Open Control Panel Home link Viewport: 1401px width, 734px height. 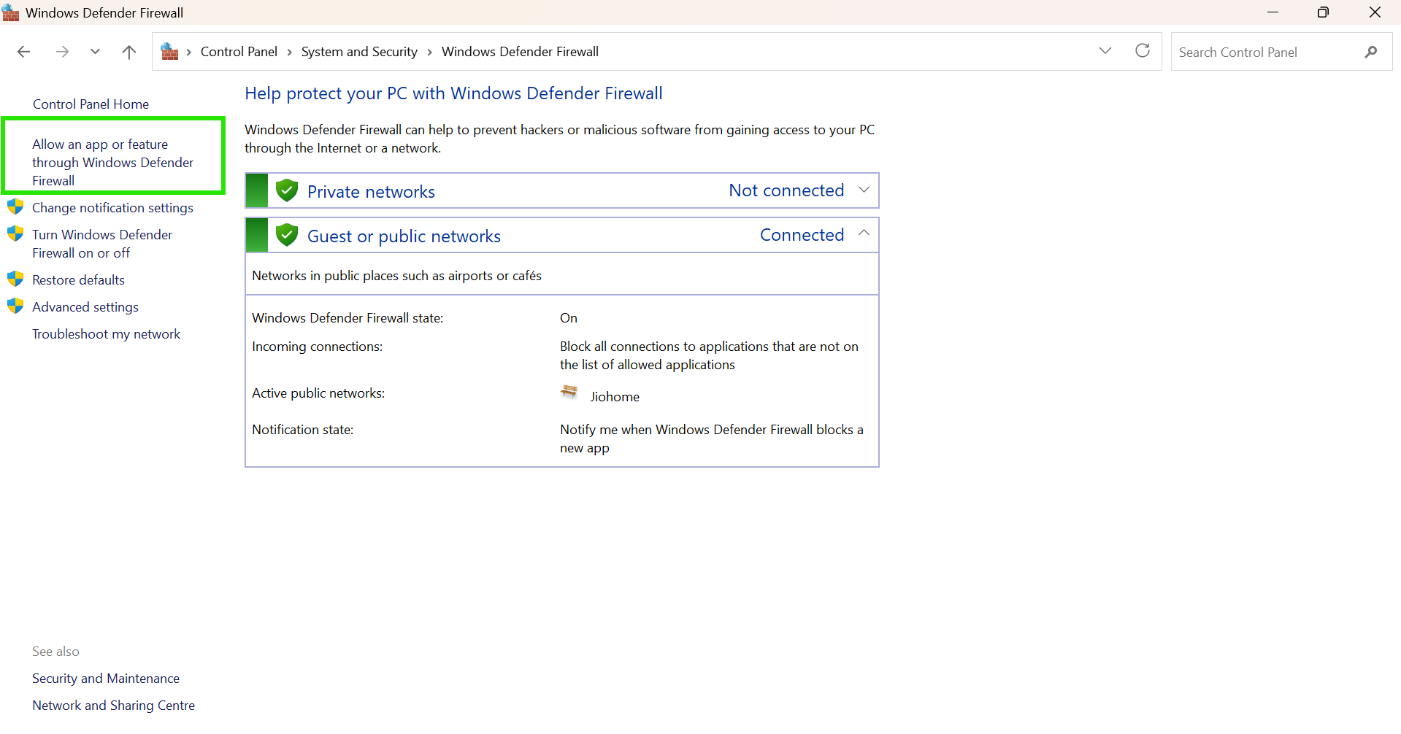[91, 104]
